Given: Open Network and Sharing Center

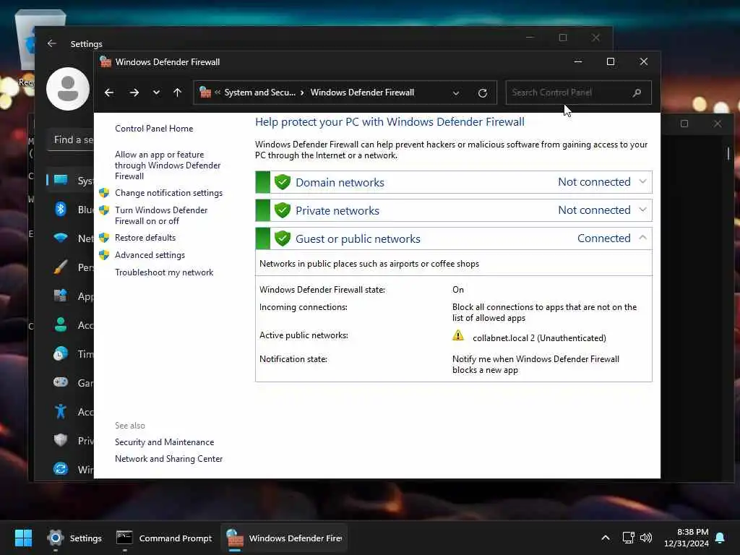Looking at the screenshot, I should [x=168, y=459].
